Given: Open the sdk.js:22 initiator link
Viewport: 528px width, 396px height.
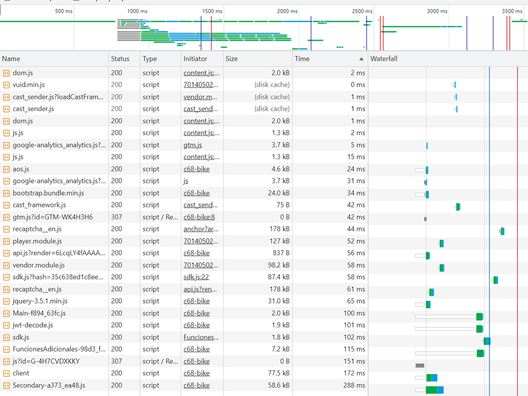Looking at the screenshot, I should (196, 277).
